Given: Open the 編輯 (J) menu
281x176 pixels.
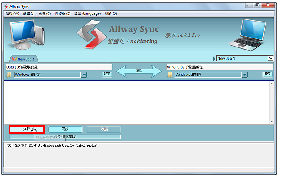Looking at the screenshot, I should (29, 13).
